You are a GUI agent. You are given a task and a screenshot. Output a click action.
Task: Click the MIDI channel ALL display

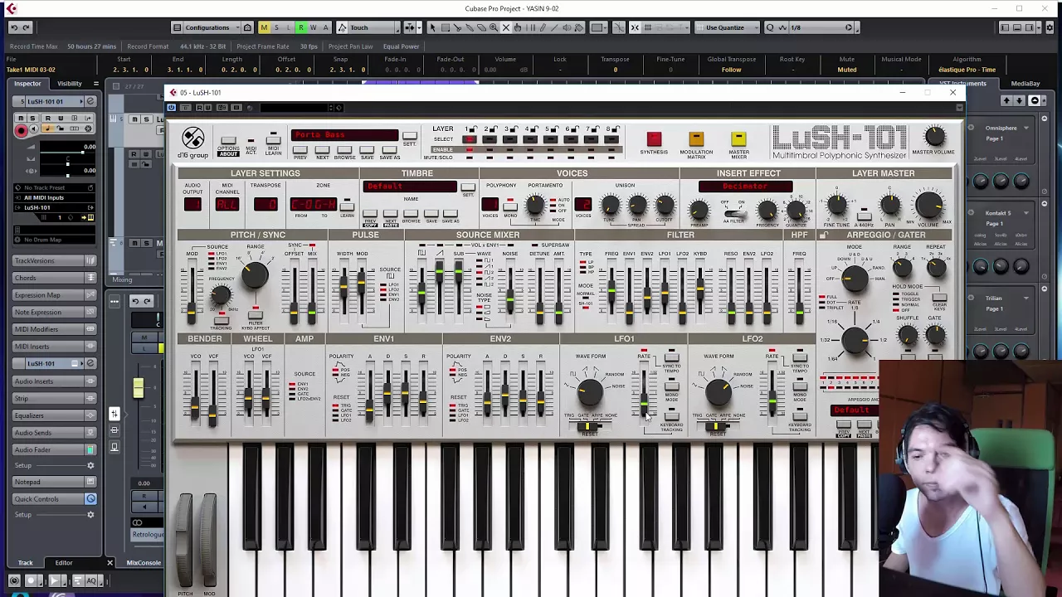tap(227, 204)
